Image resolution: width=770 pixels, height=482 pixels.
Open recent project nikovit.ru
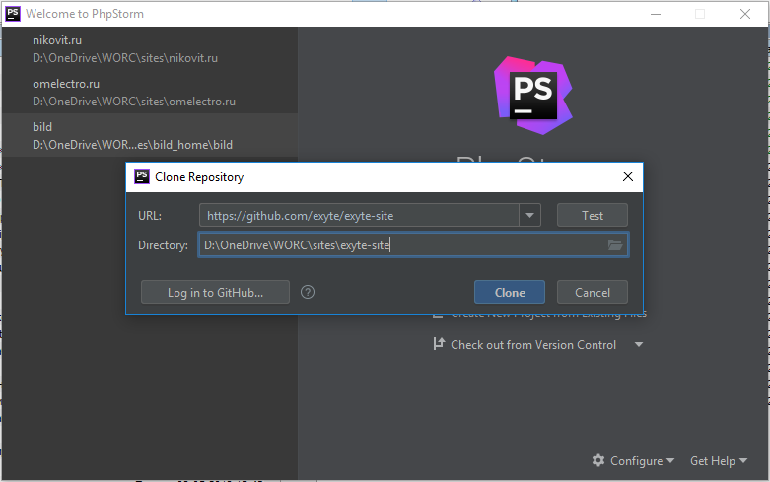point(149,48)
